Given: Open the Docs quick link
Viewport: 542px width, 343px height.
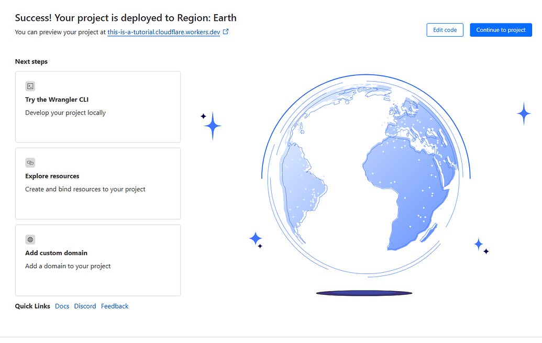Looking at the screenshot, I should tap(62, 306).
